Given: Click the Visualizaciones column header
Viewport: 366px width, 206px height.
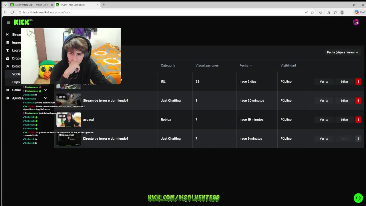Looking at the screenshot, I should 207,66.
